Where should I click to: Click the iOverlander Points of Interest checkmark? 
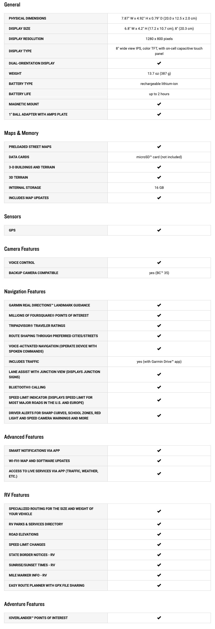(159, 618)
